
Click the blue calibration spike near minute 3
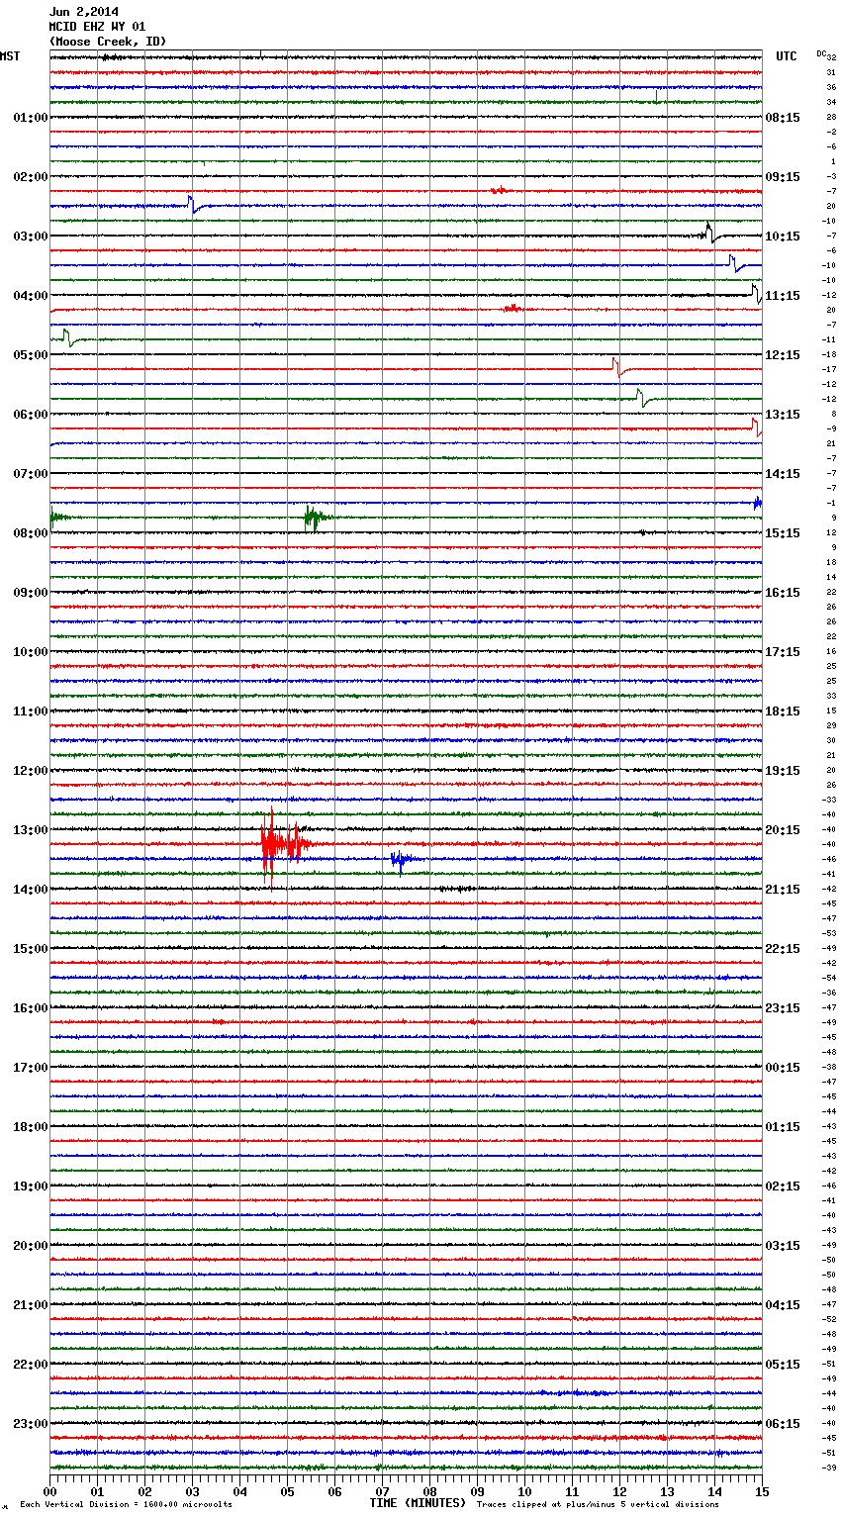click(193, 205)
